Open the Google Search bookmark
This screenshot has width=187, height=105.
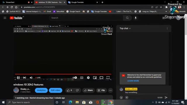(x=73, y=11)
